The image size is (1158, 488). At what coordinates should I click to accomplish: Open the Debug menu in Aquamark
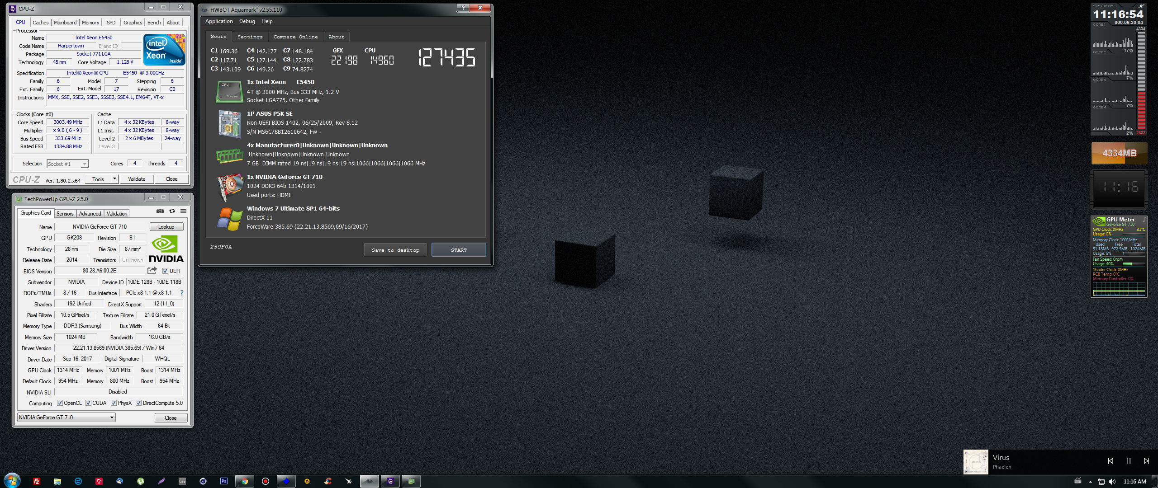247,21
